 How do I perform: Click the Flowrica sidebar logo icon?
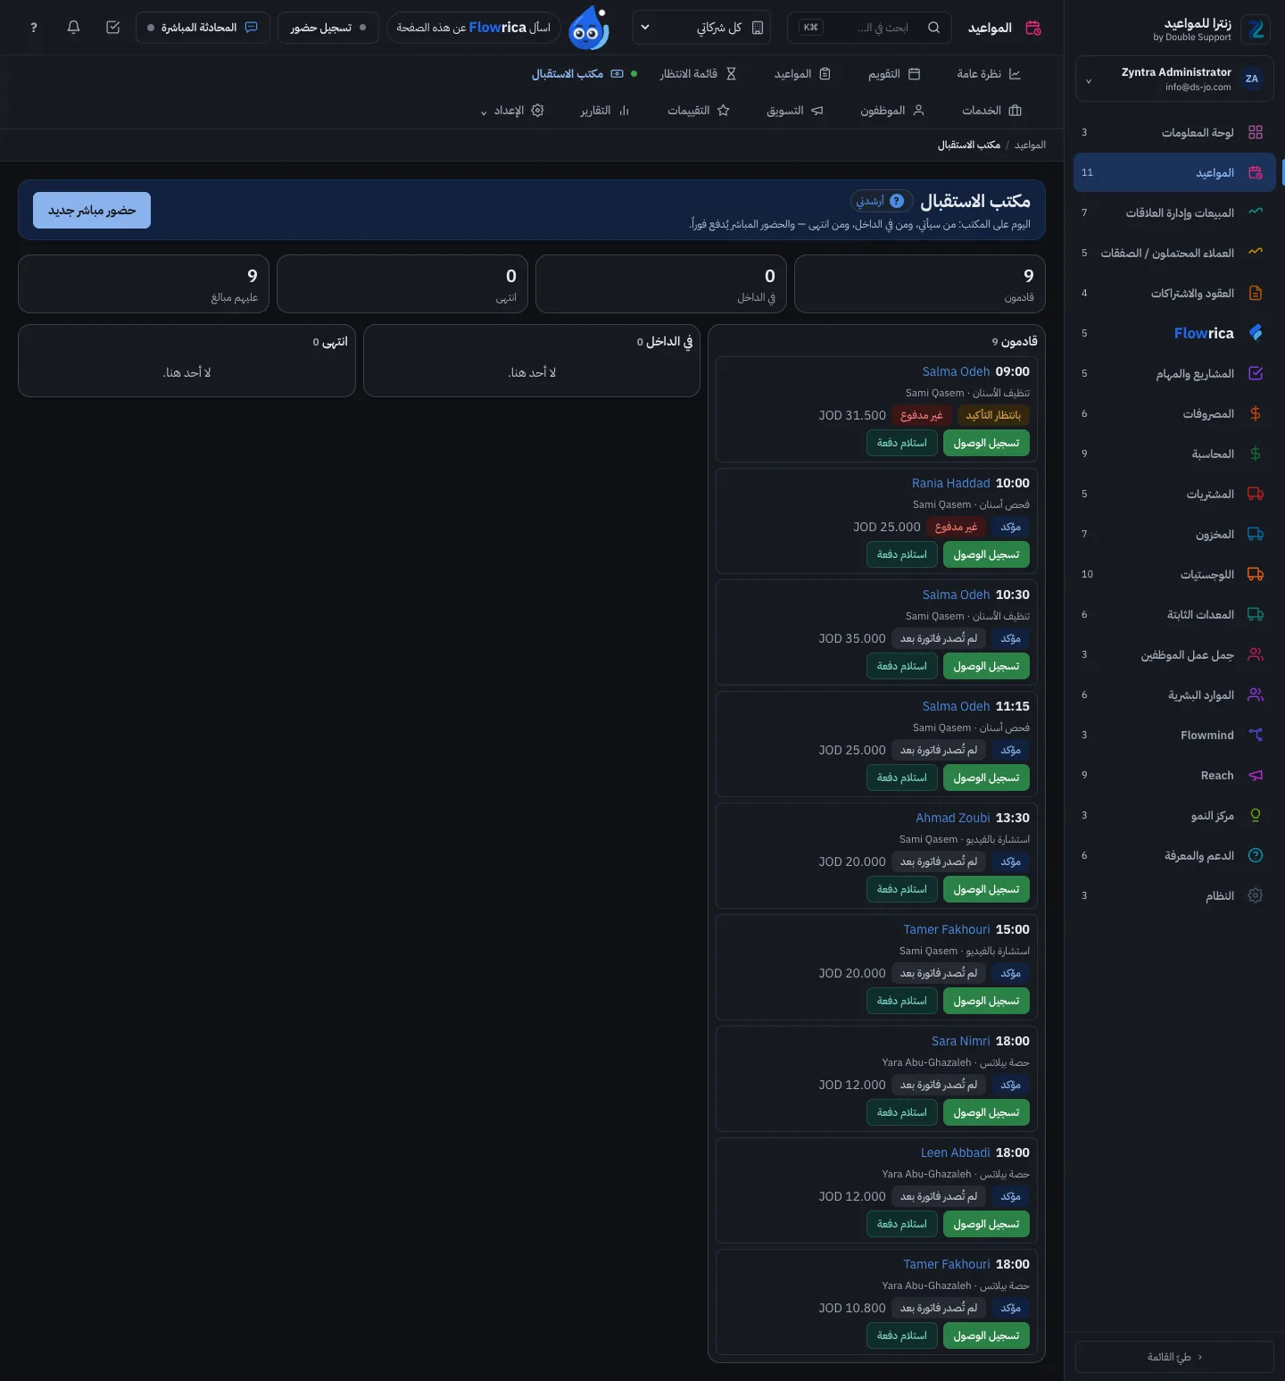pyautogui.click(x=1256, y=333)
